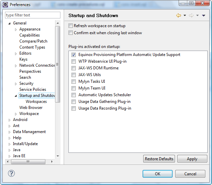Close the Preferences dialog

202,3
